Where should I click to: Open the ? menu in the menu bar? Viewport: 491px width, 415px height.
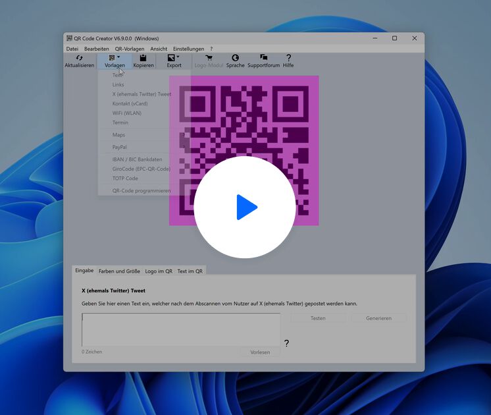[x=211, y=49]
